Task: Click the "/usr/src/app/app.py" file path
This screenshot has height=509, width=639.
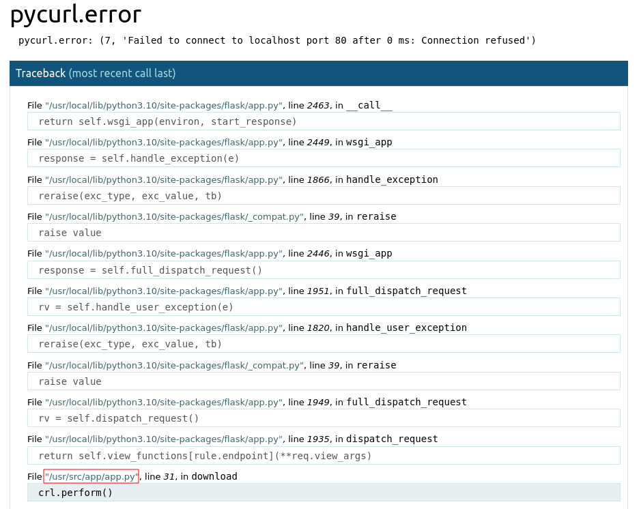Action: pos(91,476)
